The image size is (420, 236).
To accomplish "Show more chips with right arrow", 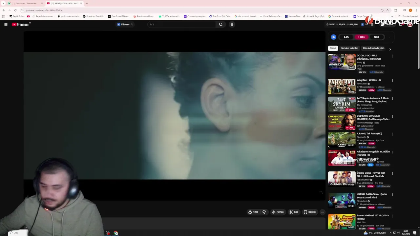I will click(390, 49).
